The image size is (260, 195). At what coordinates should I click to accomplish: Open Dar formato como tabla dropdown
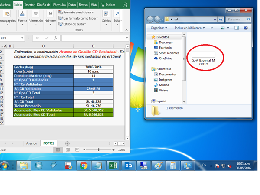pyautogui.click(x=78, y=18)
